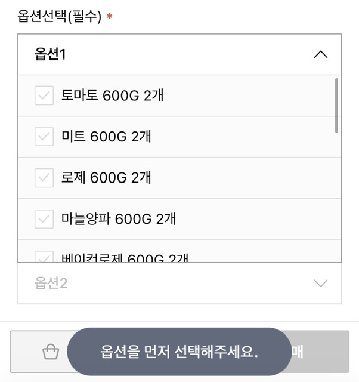Tap the 옵션을 먼저 선택해주세요 toast message
The image size is (359, 382).
pyautogui.click(x=179, y=352)
